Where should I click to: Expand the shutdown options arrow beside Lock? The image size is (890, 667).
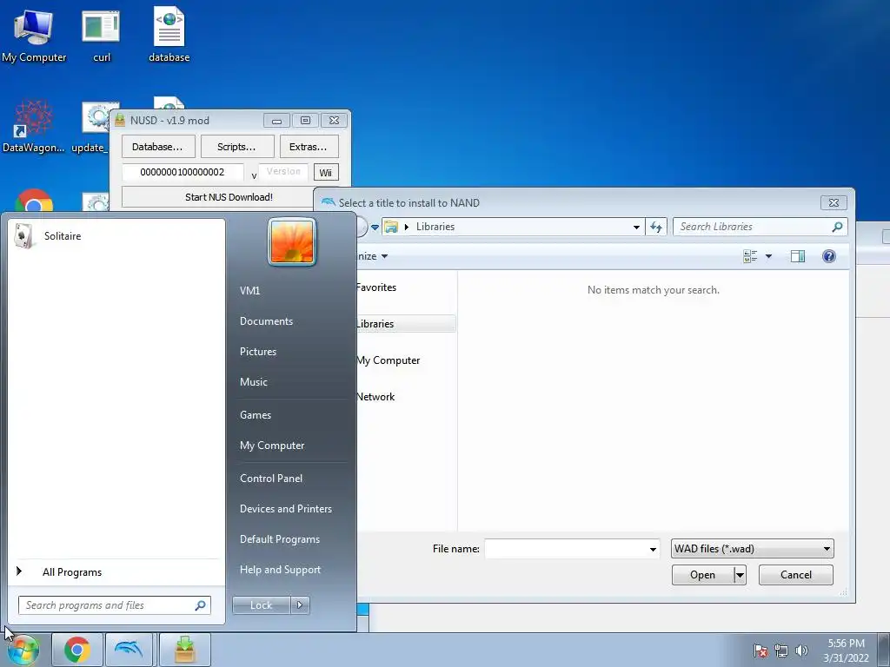pyautogui.click(x=300, y=605)
